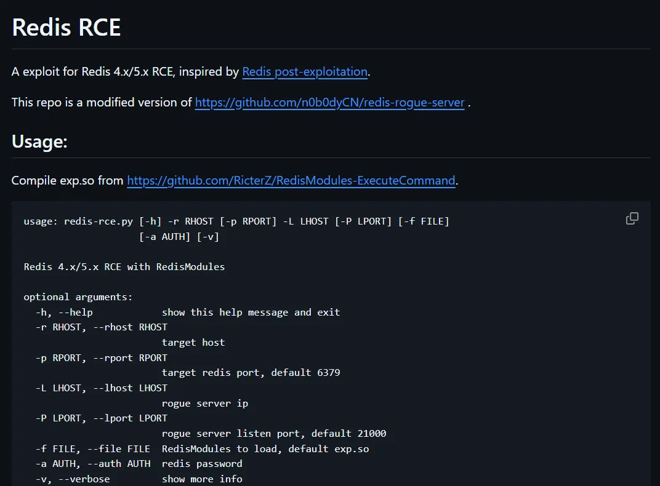
Task: Click the Redis RCE page heading
Action: click(66, 28)
